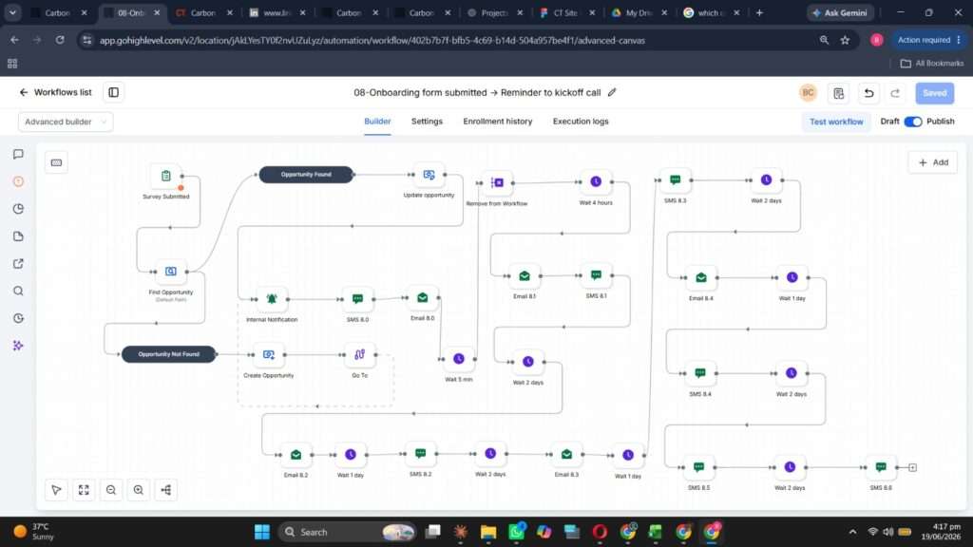973x547 pixels.
Task: Open the Go To node
Action: pyautogui.click(x=360, y=355)
